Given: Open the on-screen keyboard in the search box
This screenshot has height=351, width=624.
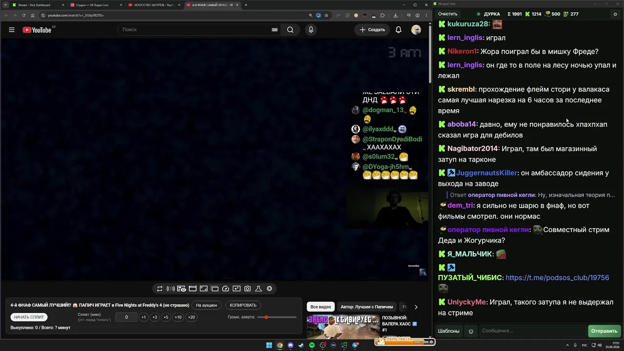Looking at the screenshot, I should [x=274, y=30].
